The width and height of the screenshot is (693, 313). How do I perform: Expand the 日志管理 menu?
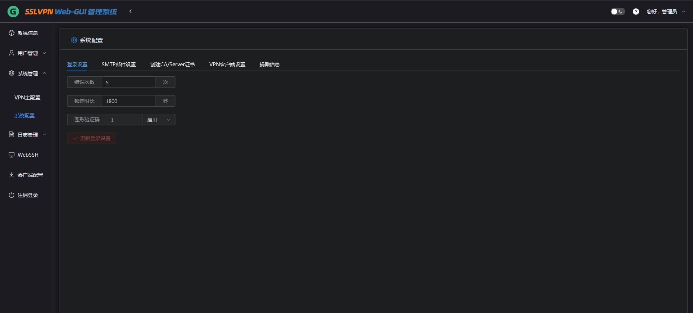pyautogui.click(x=27, y=135)
